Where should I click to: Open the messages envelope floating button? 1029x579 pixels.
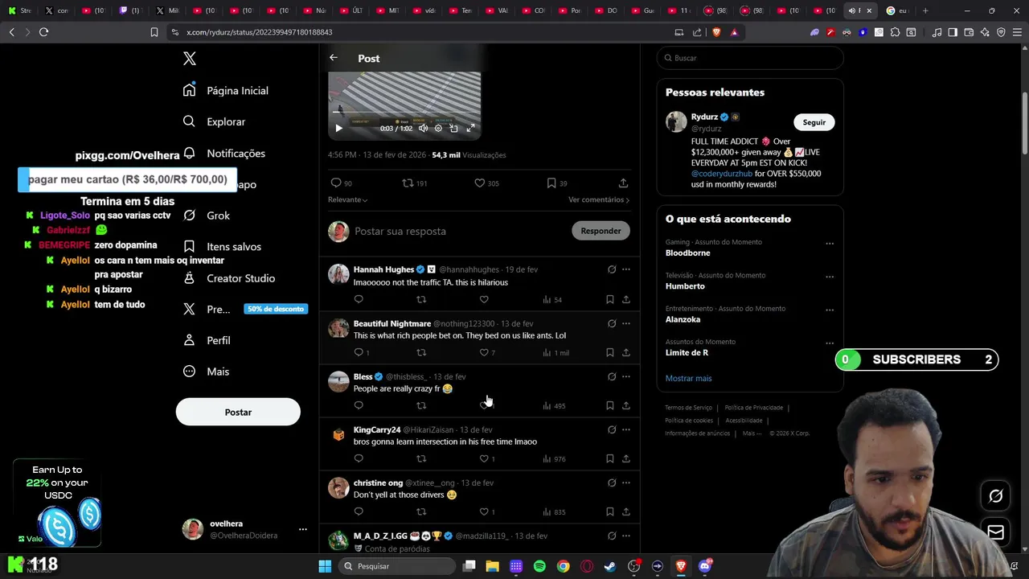995,532
